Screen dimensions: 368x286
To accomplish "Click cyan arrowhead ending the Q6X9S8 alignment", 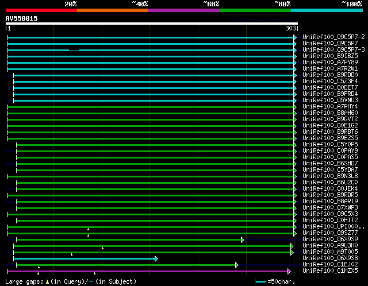I will coord(156,259).
